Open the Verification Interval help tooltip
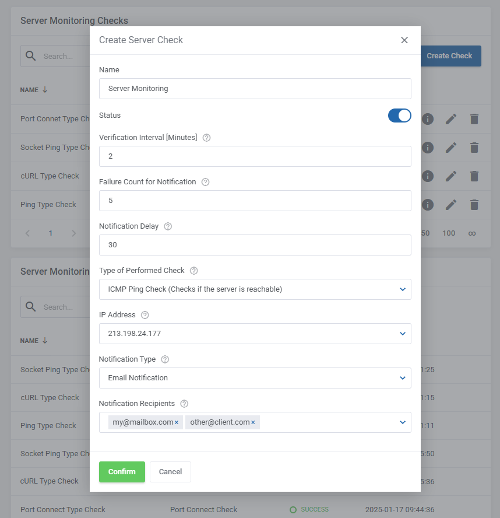500x518 pixels. click(206, 138)
